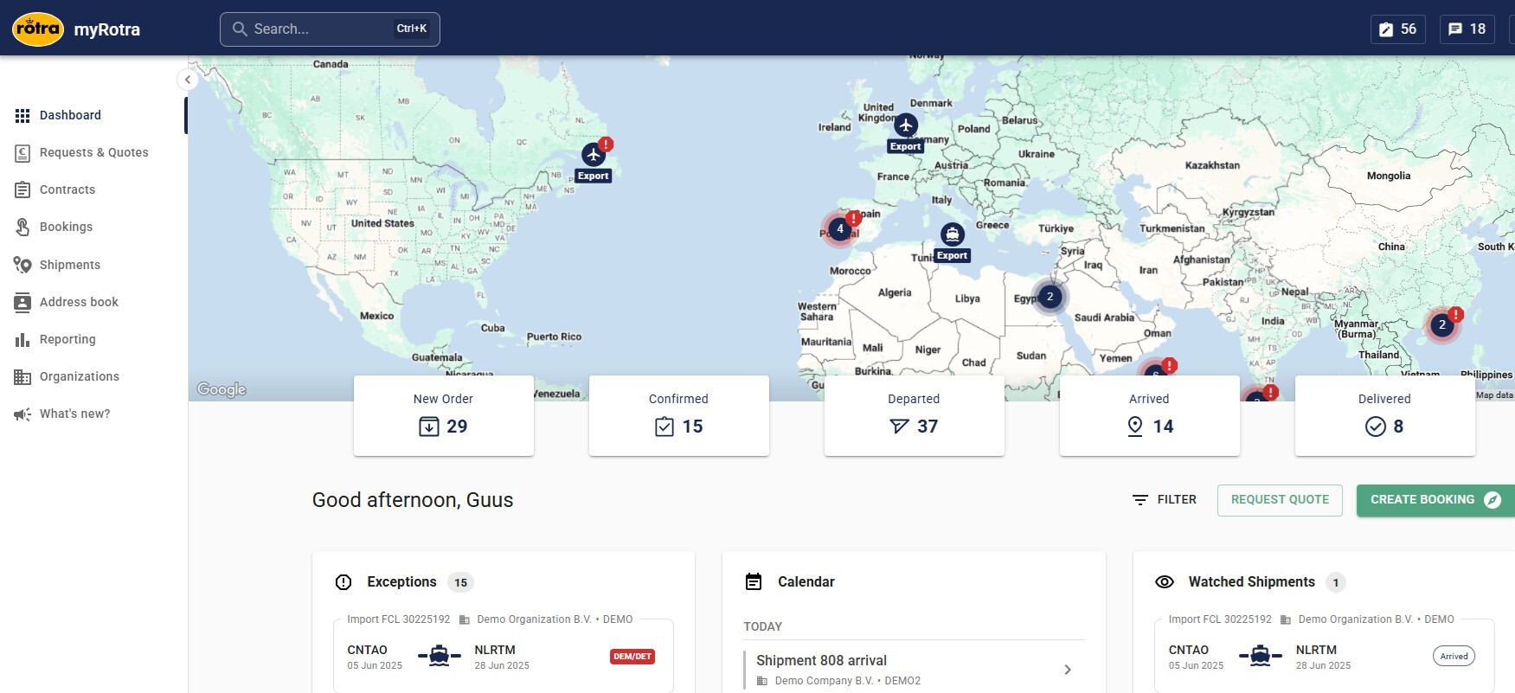The height and width of the screenshot is (693, 1515).
Task: Click the Exceptions count badge 15
Action: [460, 582]
